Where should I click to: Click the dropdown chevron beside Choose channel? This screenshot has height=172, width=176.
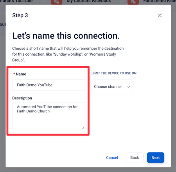click(128, 87)
